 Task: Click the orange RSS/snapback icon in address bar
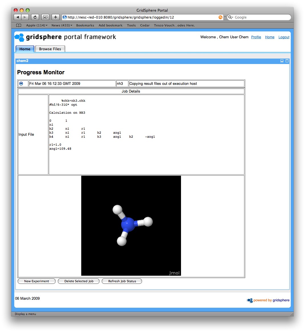click(220, 17)
